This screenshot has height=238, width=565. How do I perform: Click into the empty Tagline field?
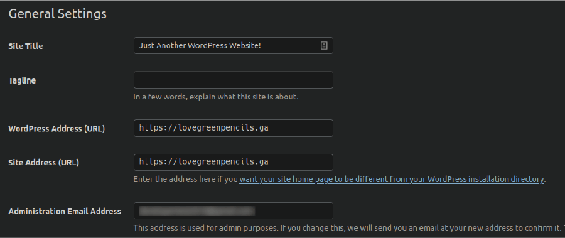233,80
